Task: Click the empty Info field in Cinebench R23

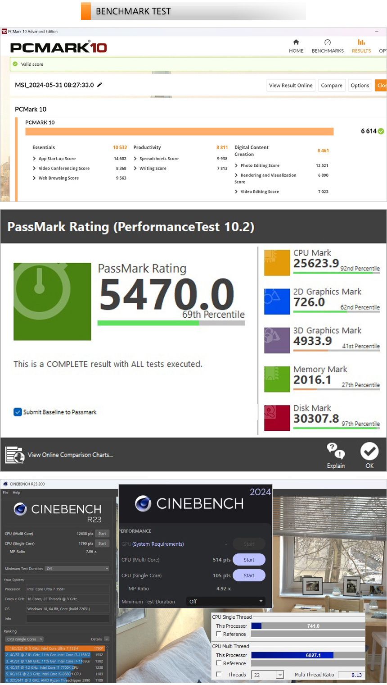Action: 67,619
